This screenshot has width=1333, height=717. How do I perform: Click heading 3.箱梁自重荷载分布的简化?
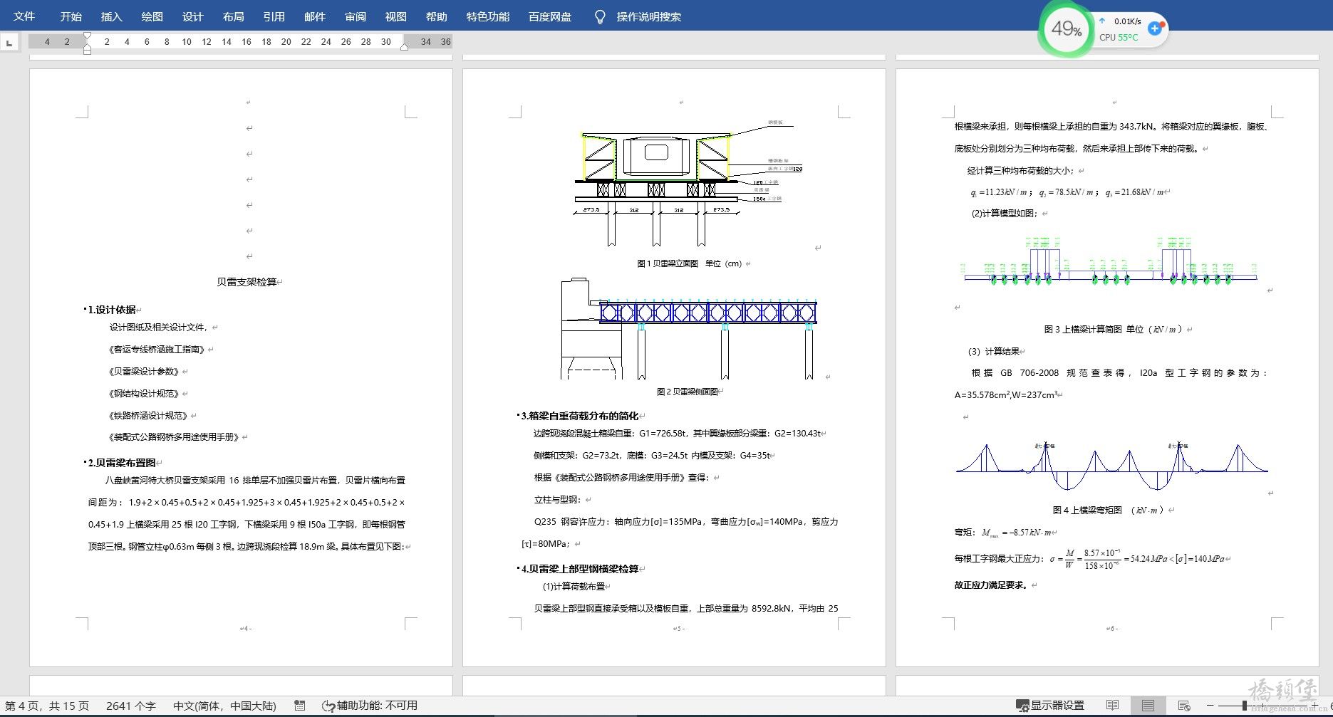pos(579,416)
